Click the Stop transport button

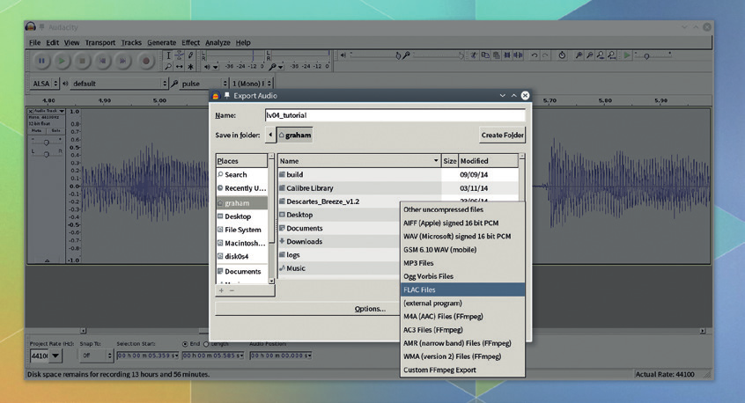[x=82, y=61]
